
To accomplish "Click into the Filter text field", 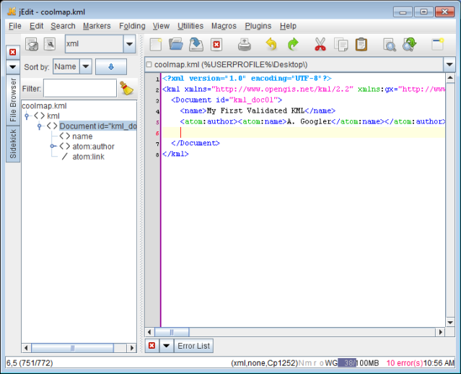I will pos(80,88).
